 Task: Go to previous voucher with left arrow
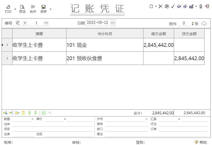(x=179, y=6)
